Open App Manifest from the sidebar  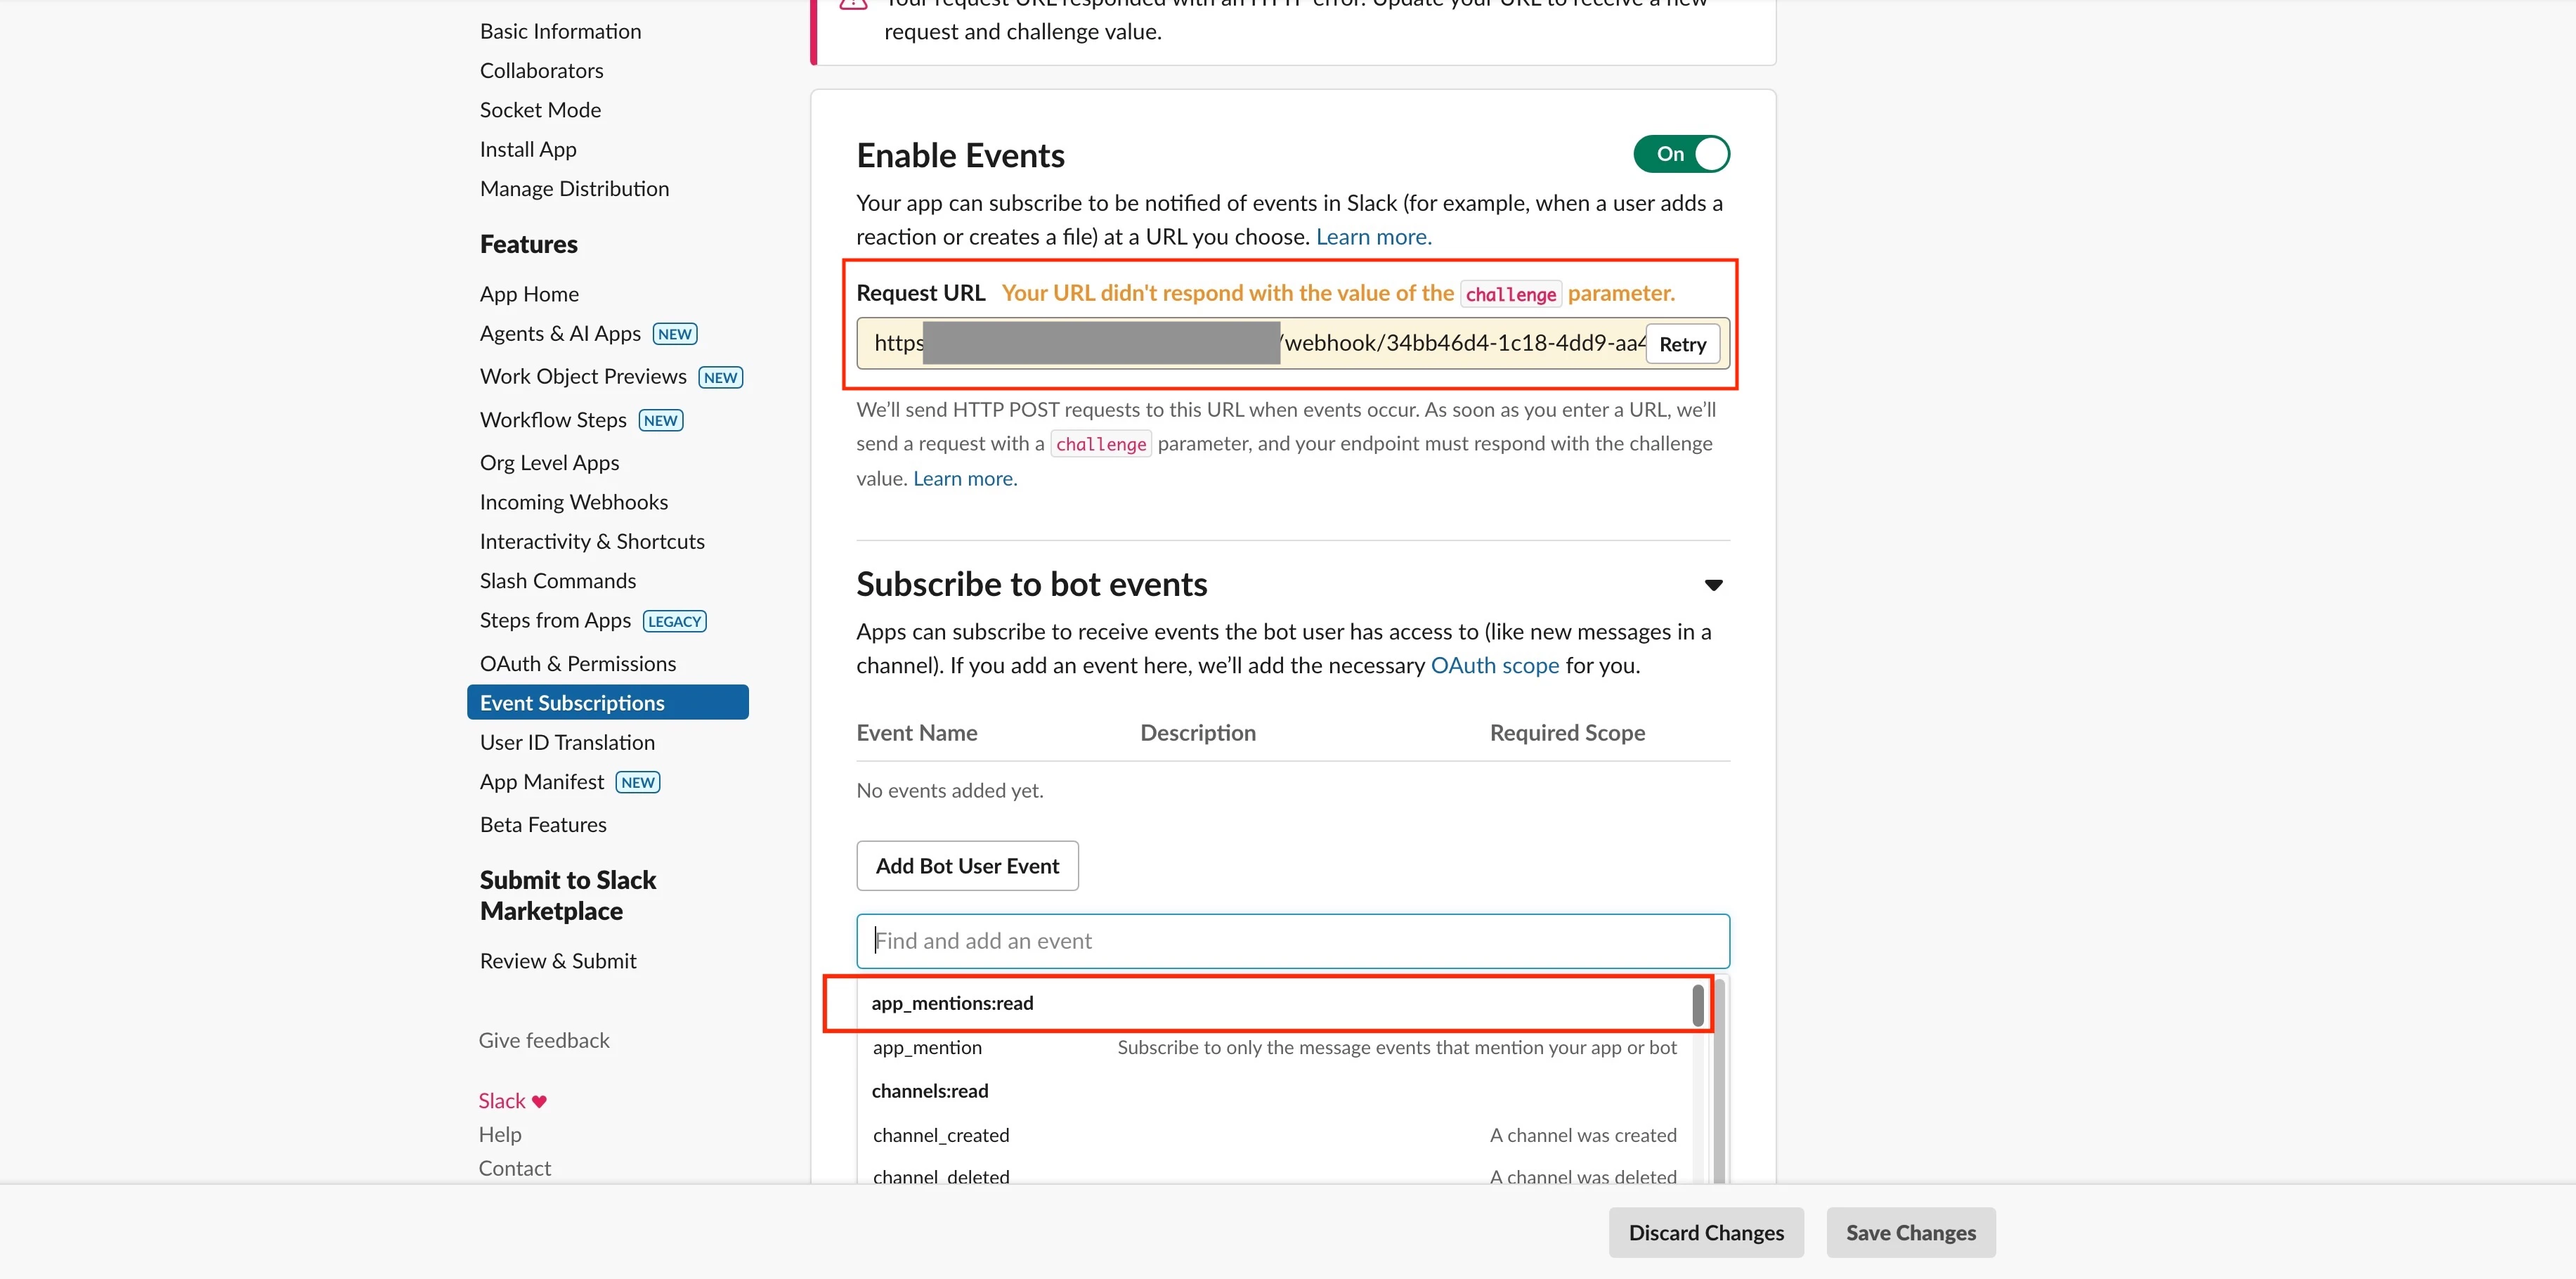pos(542,782)
